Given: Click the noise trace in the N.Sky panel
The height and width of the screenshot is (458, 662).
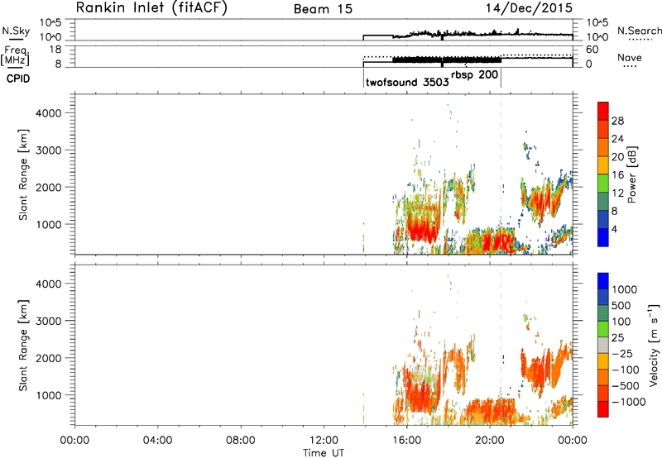Looking at the screenshot, I should pyautogui.click(x=468, y=34).
